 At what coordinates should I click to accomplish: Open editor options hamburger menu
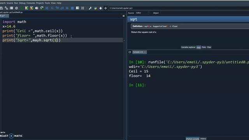coord(124,16)
